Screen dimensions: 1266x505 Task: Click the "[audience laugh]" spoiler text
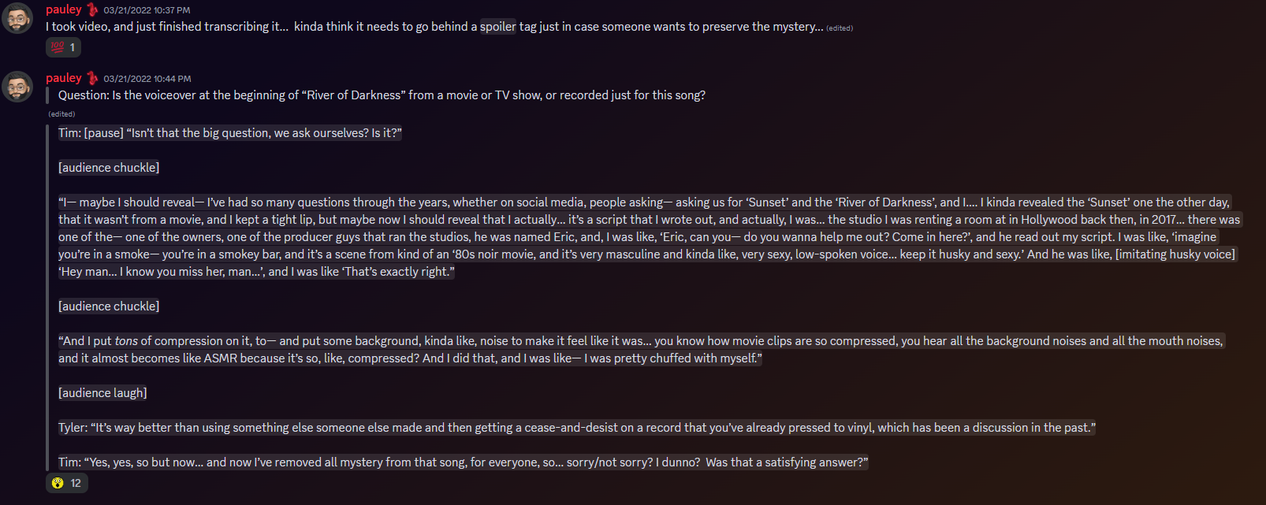pyautogui.click(x=102, y=393)
